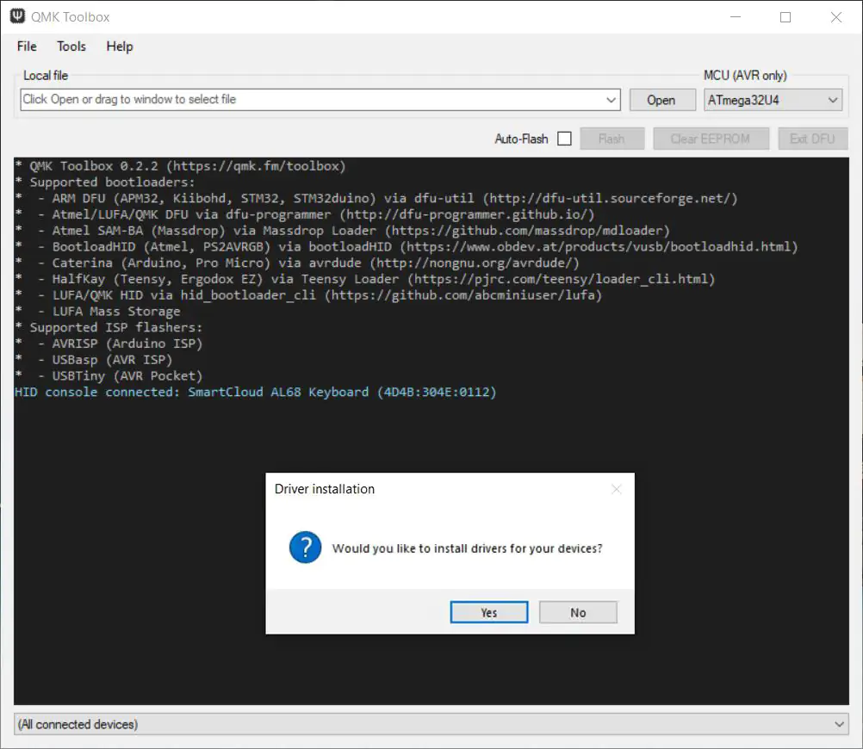
Task: Expand the Local file dropdown arrow
Action: click(x=612, y=100)
